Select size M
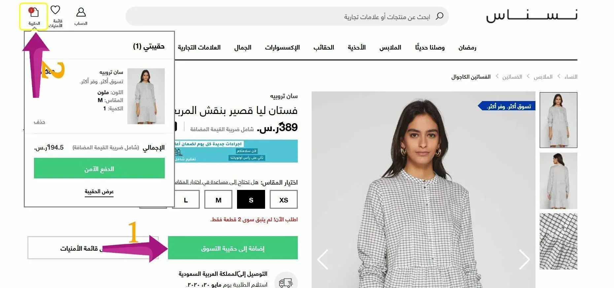This screenshot has width=614, height=288. (x=218, y=199)
